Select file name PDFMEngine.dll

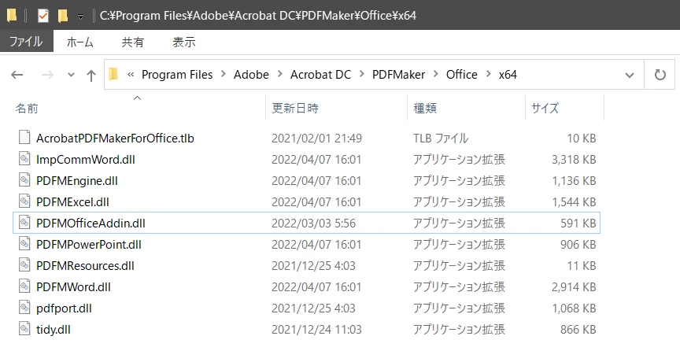77,181
